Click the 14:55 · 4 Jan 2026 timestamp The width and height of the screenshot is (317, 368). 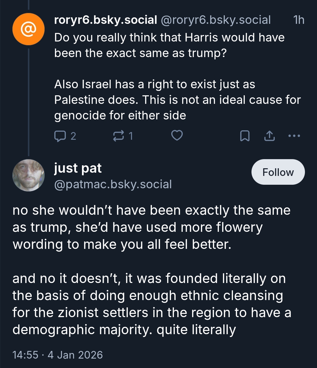[58, 355]
